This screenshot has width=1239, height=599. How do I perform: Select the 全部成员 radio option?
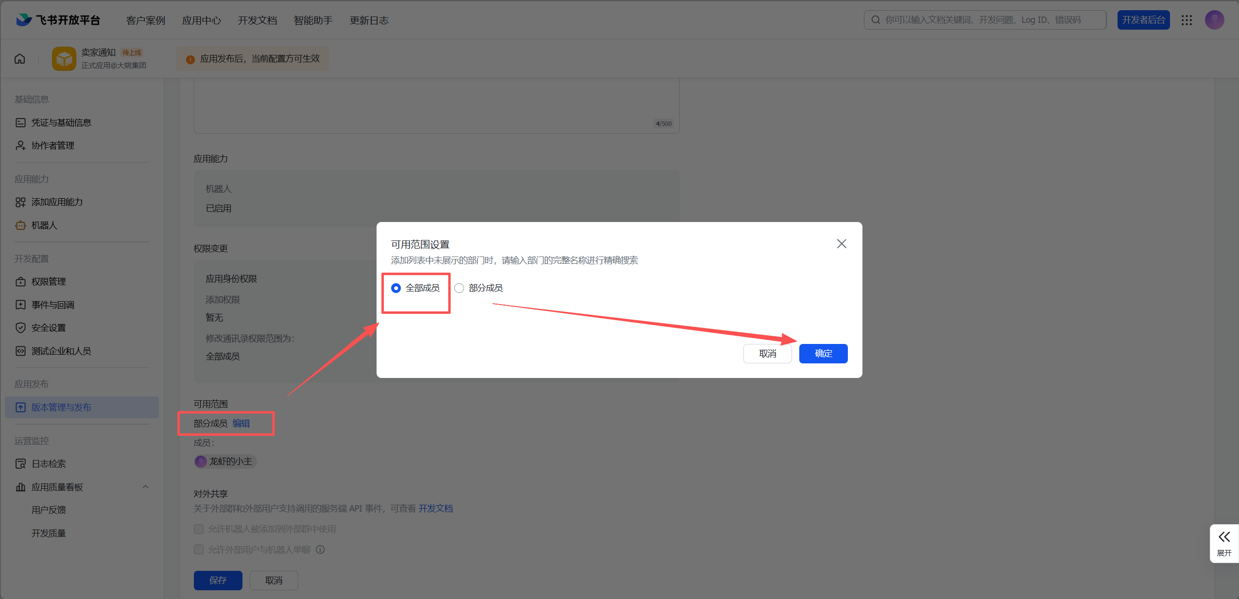click(396, 288)
